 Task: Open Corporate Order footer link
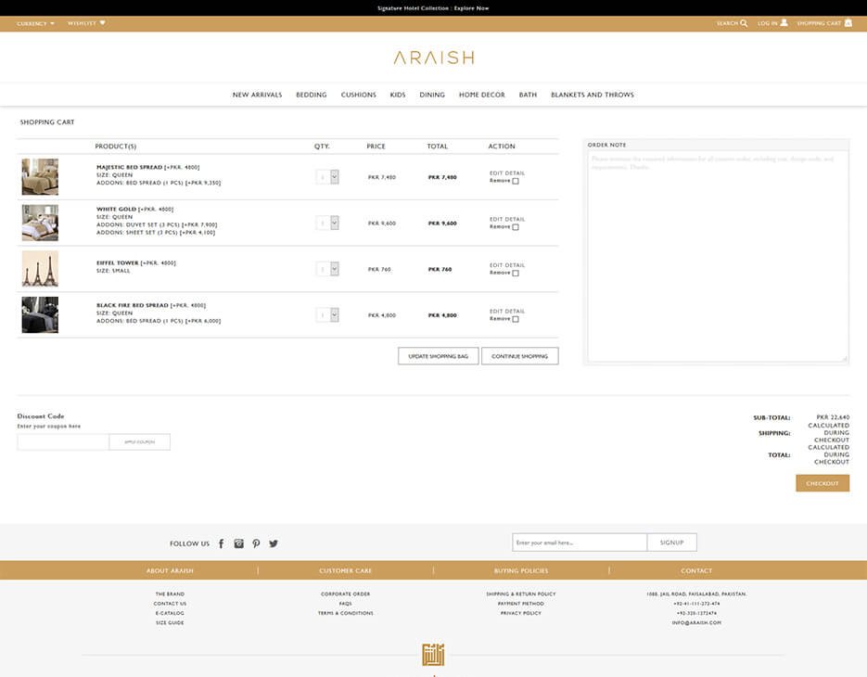[346, 594]
